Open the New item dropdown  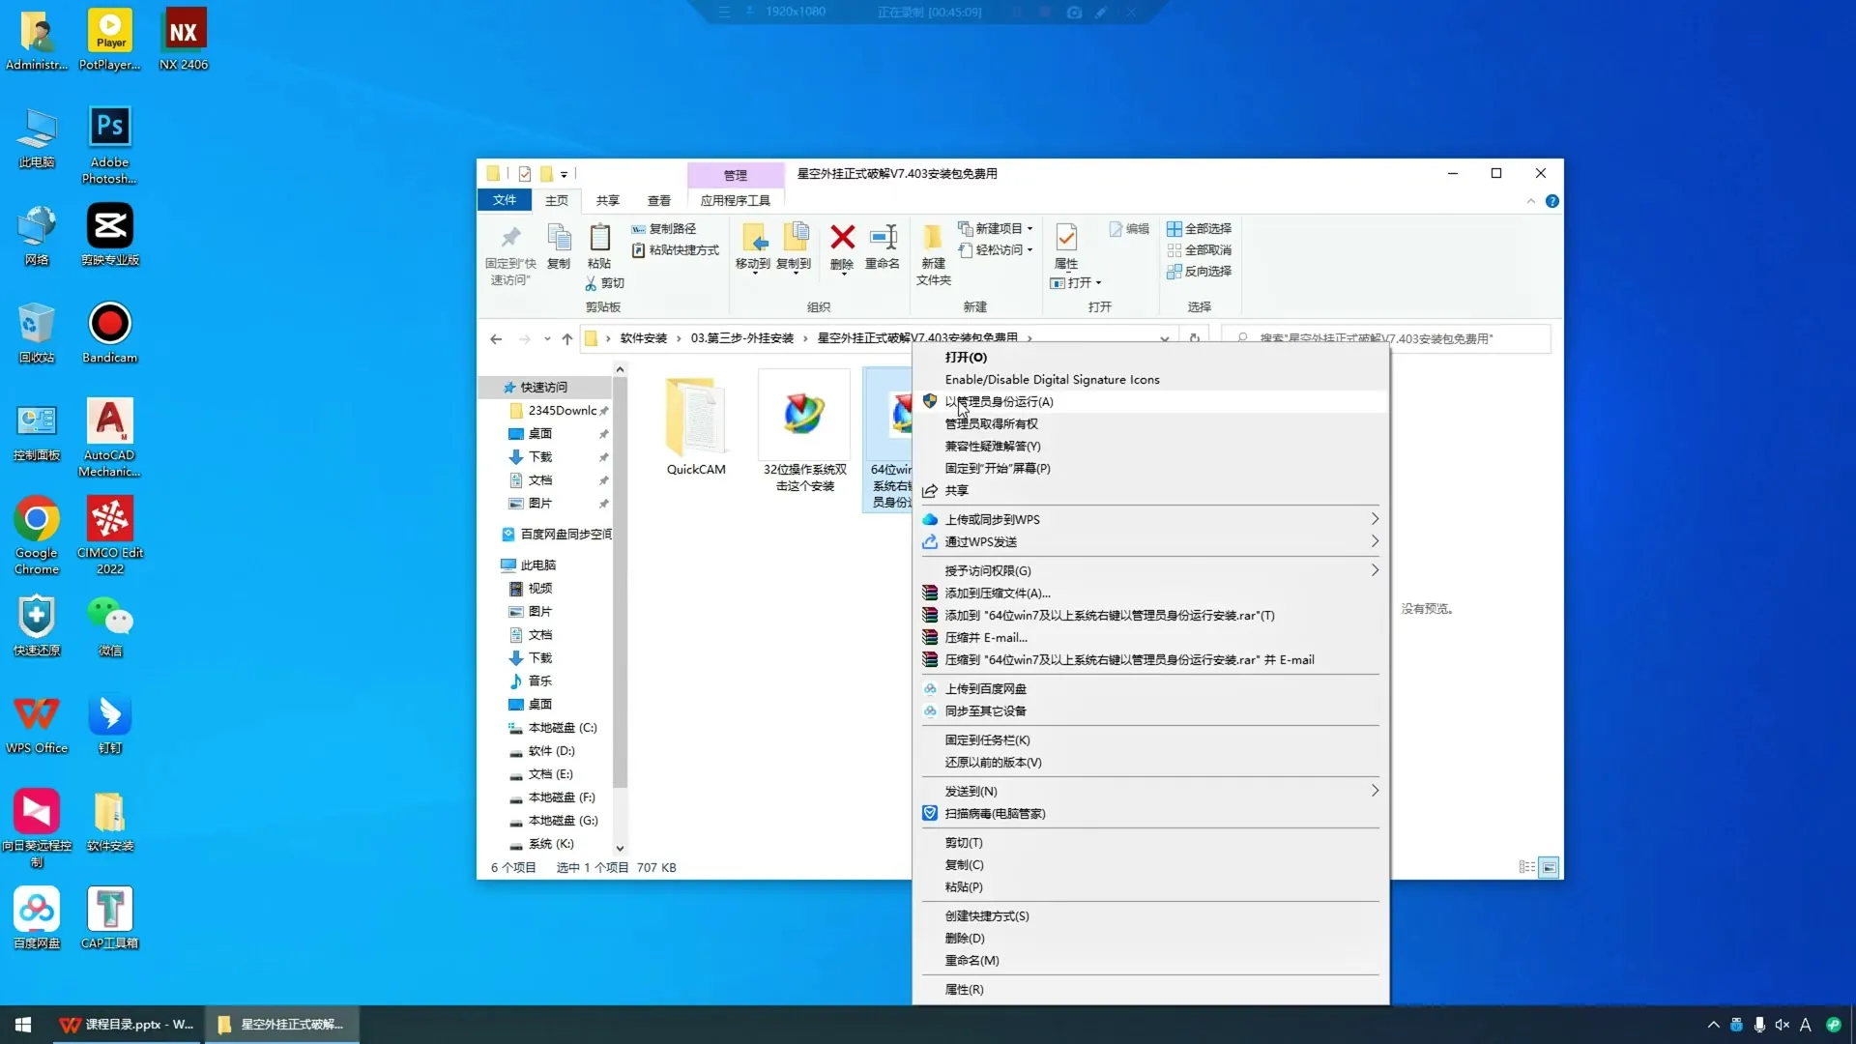coord(996,229)
